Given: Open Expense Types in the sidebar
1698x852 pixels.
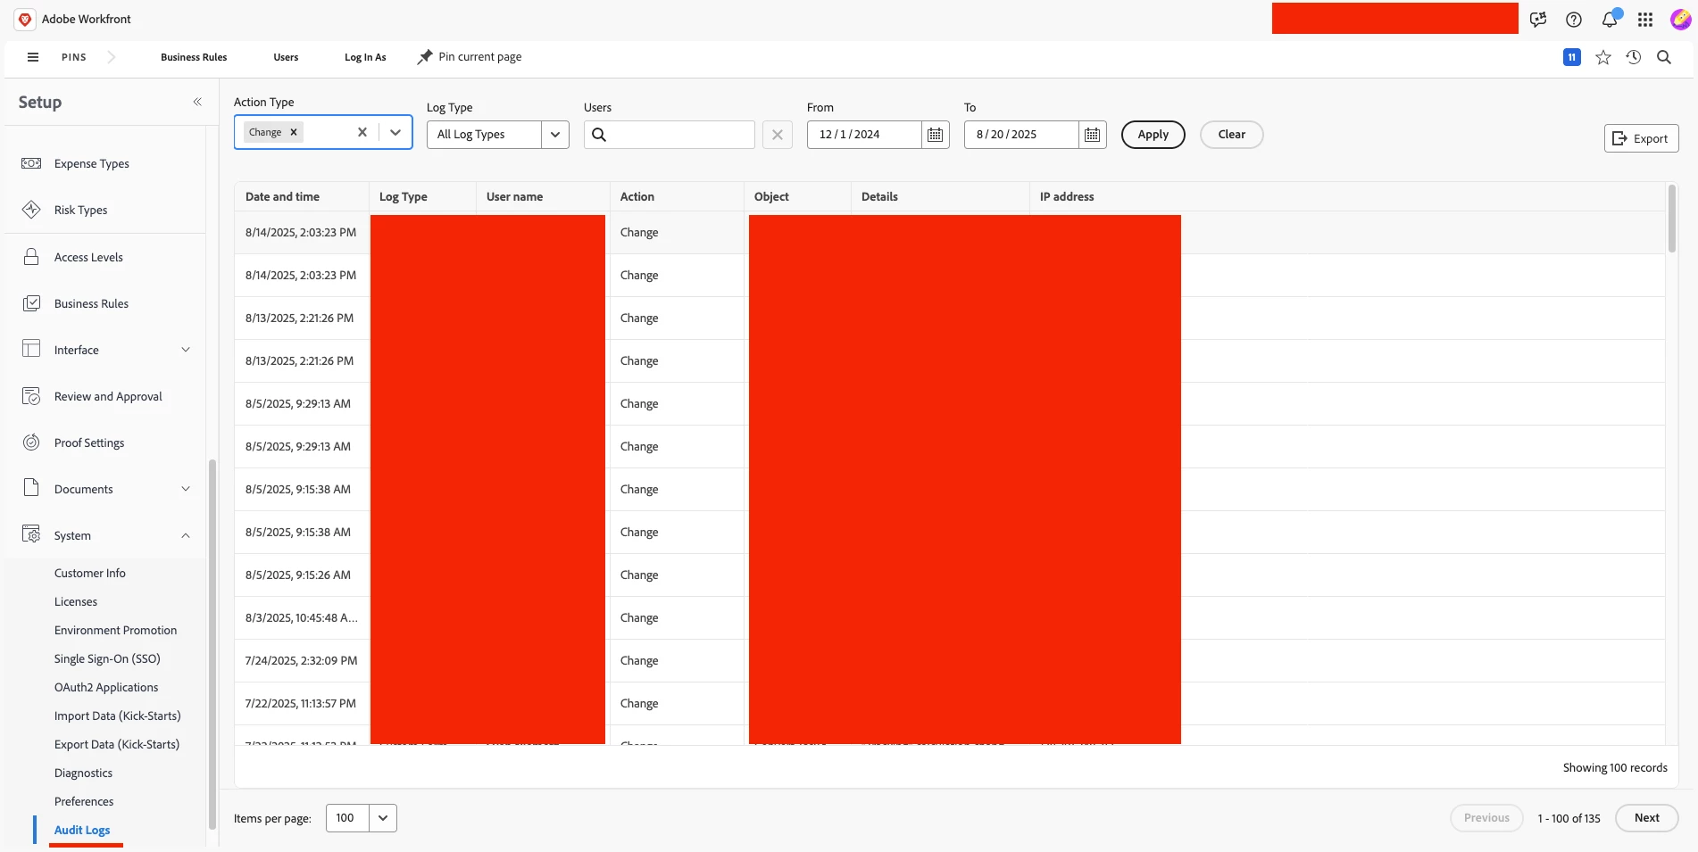Looking at the screenshot, I should pyautogui.click(x=91, y=163).
